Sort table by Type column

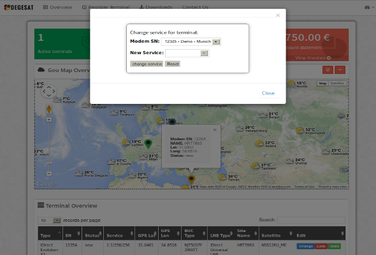point(50,233)
